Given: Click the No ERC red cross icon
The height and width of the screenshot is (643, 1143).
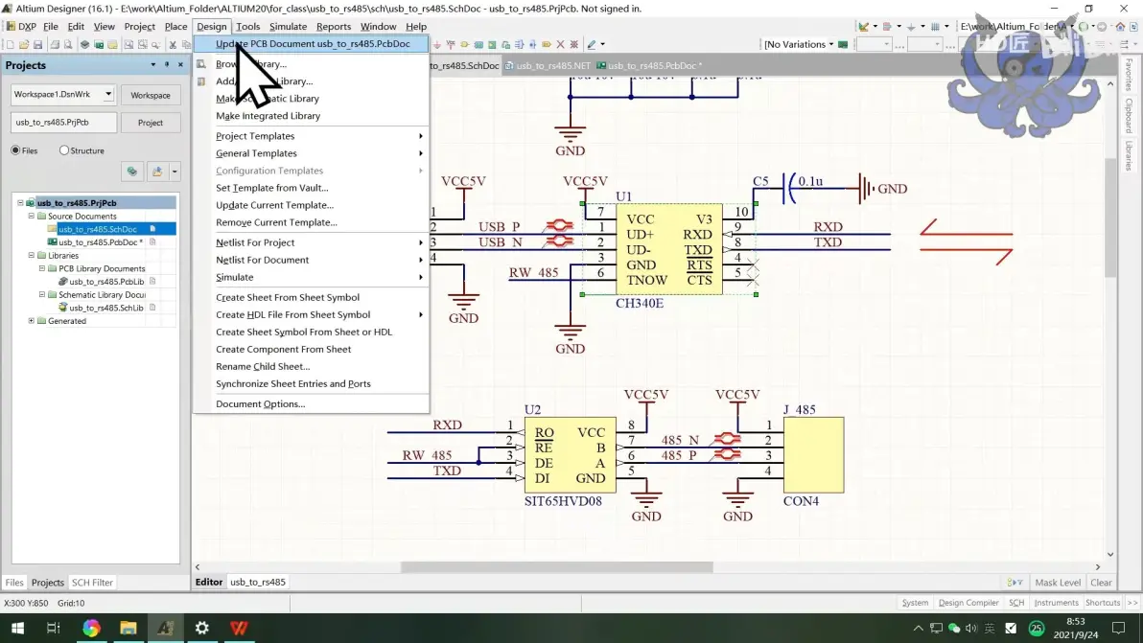Looking at the screenshot, I should pyautogui.click(x=561, y=44).
